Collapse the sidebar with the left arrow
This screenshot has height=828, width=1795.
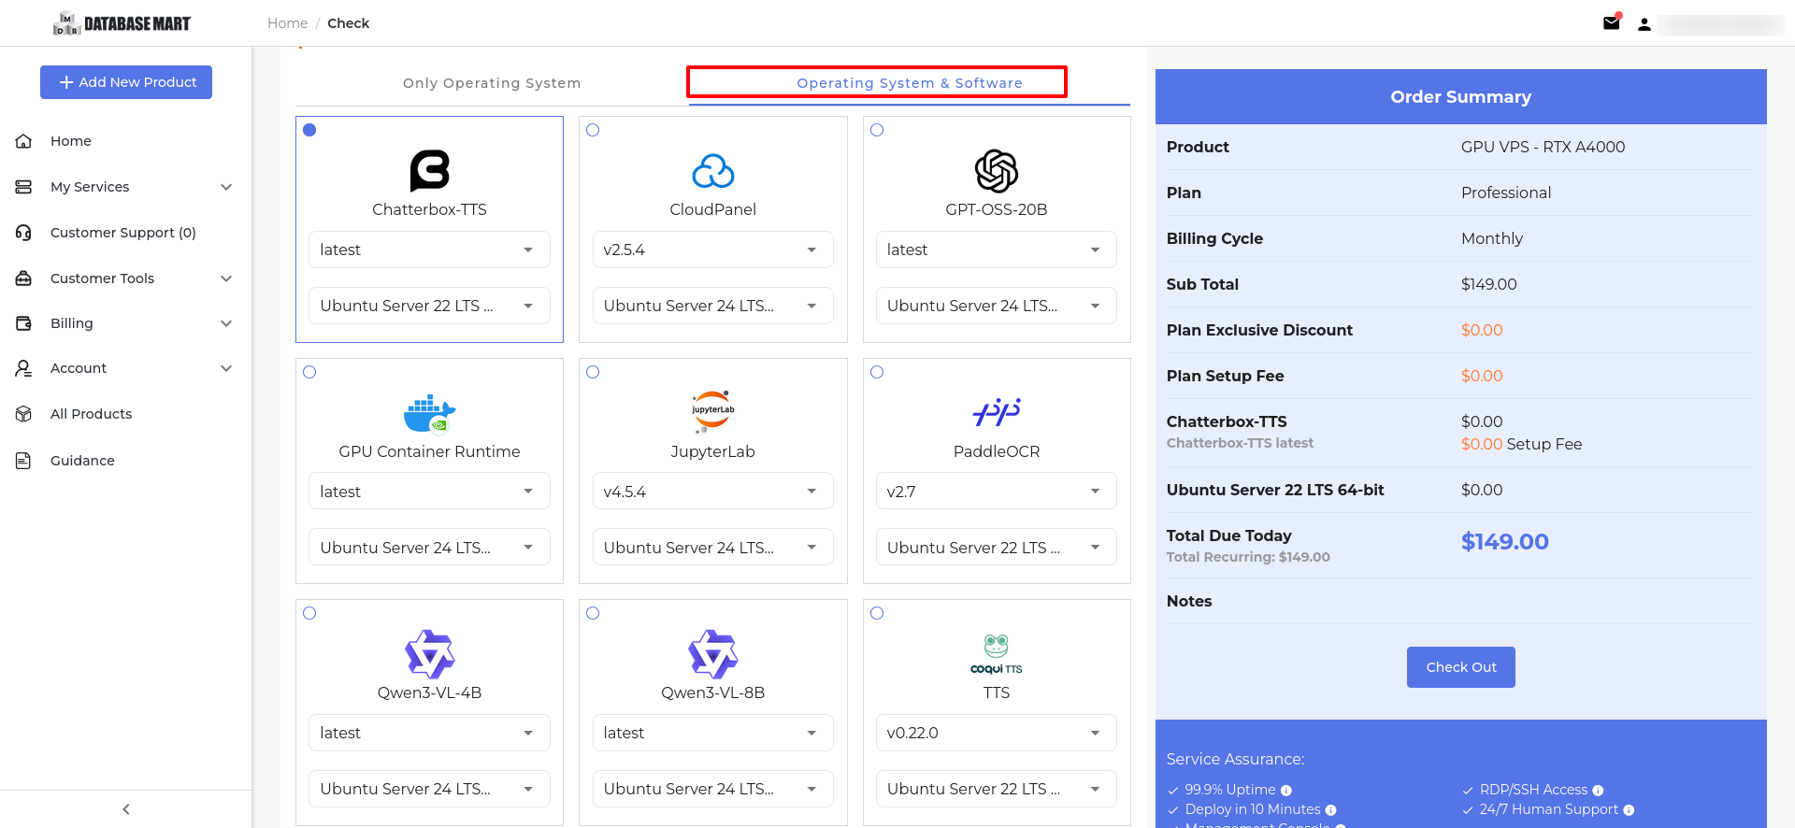[126, 809]
